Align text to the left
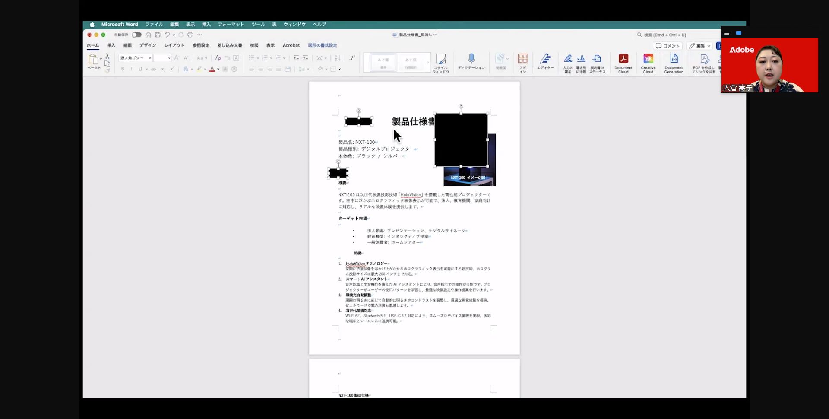This screenshot has height=419, width=829. (252, 69)
